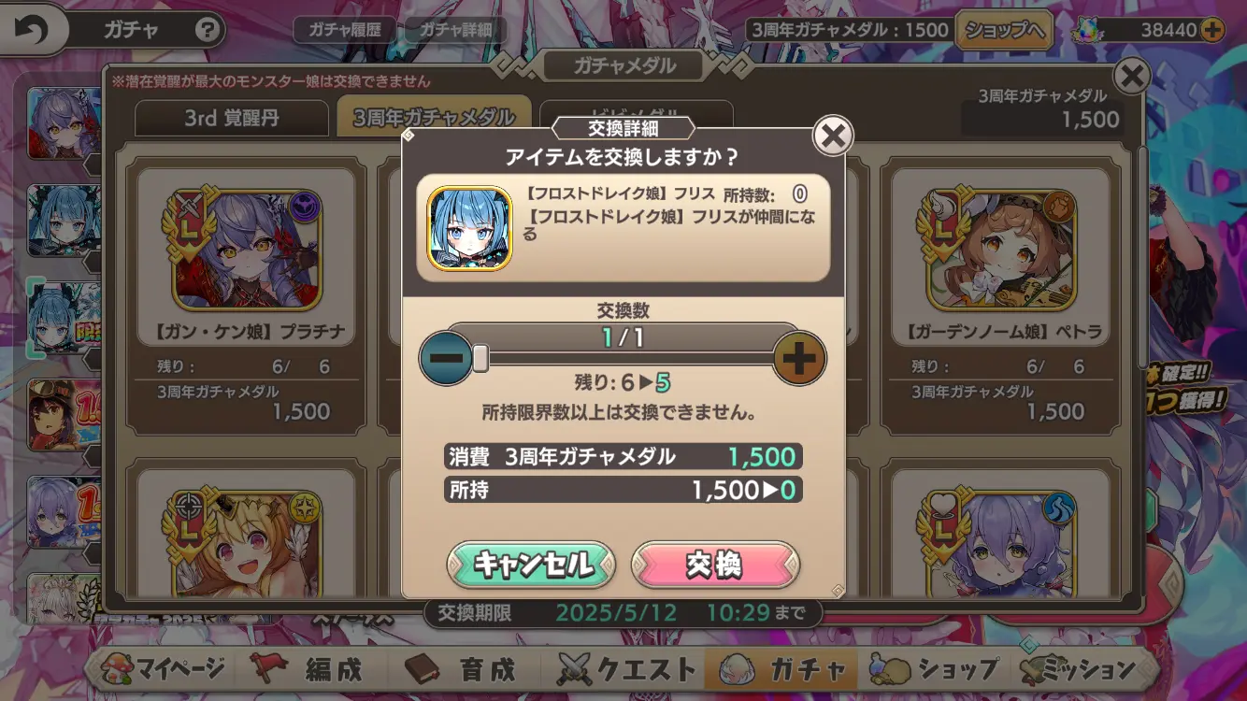1247x701 pixels.
Task: Open マイページ from bottom navigation
Action: pos(168,669)
